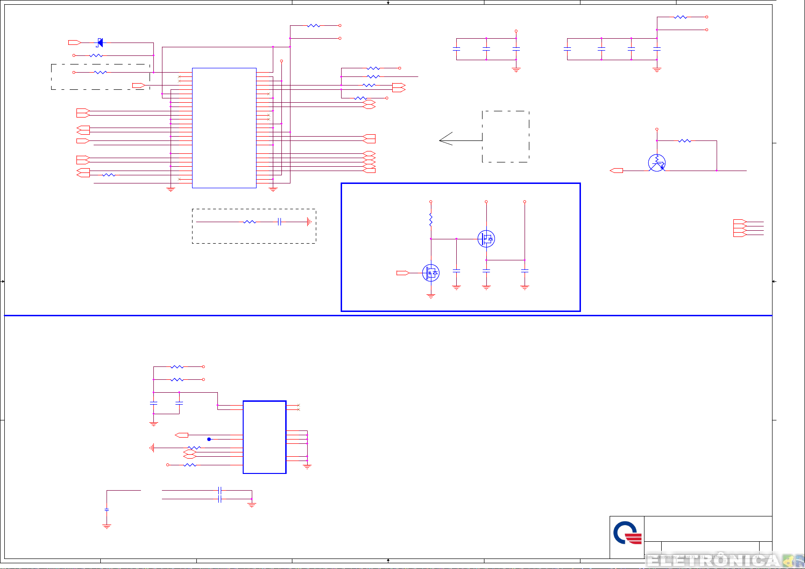Click the Quanta logo in title block
The height and width of the screenshot is (569, 805).
[627, 533]
